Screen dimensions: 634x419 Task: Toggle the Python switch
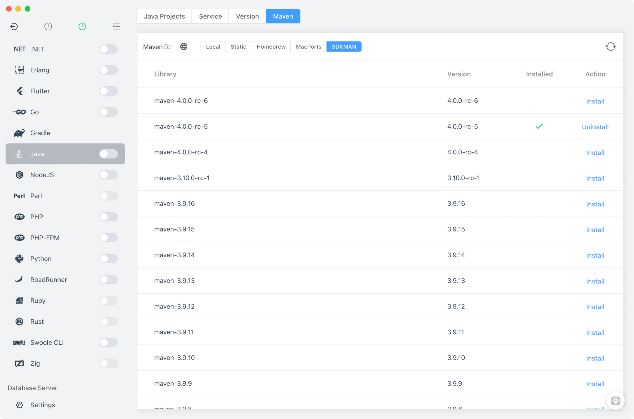click(108, 259)
